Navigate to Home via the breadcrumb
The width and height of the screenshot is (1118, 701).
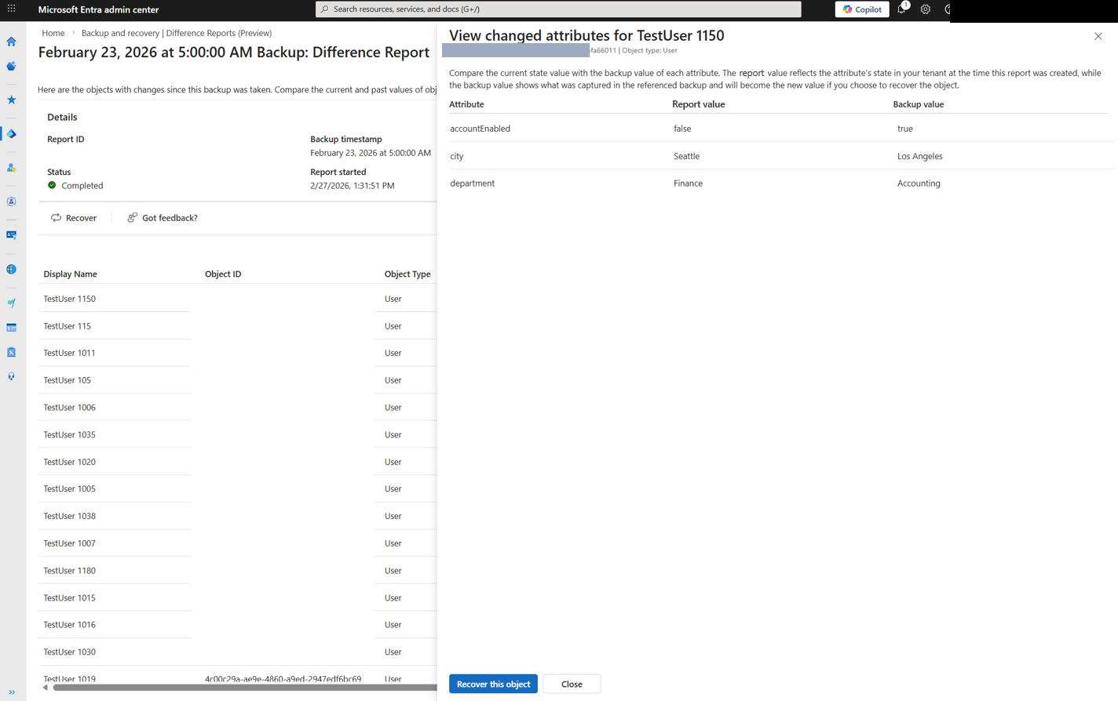(x=53, y=33)
